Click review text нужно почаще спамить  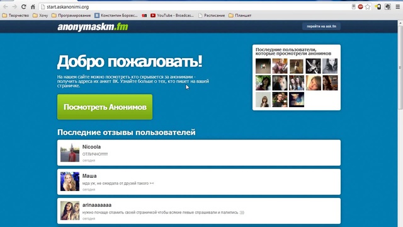(x=163, y=212)
